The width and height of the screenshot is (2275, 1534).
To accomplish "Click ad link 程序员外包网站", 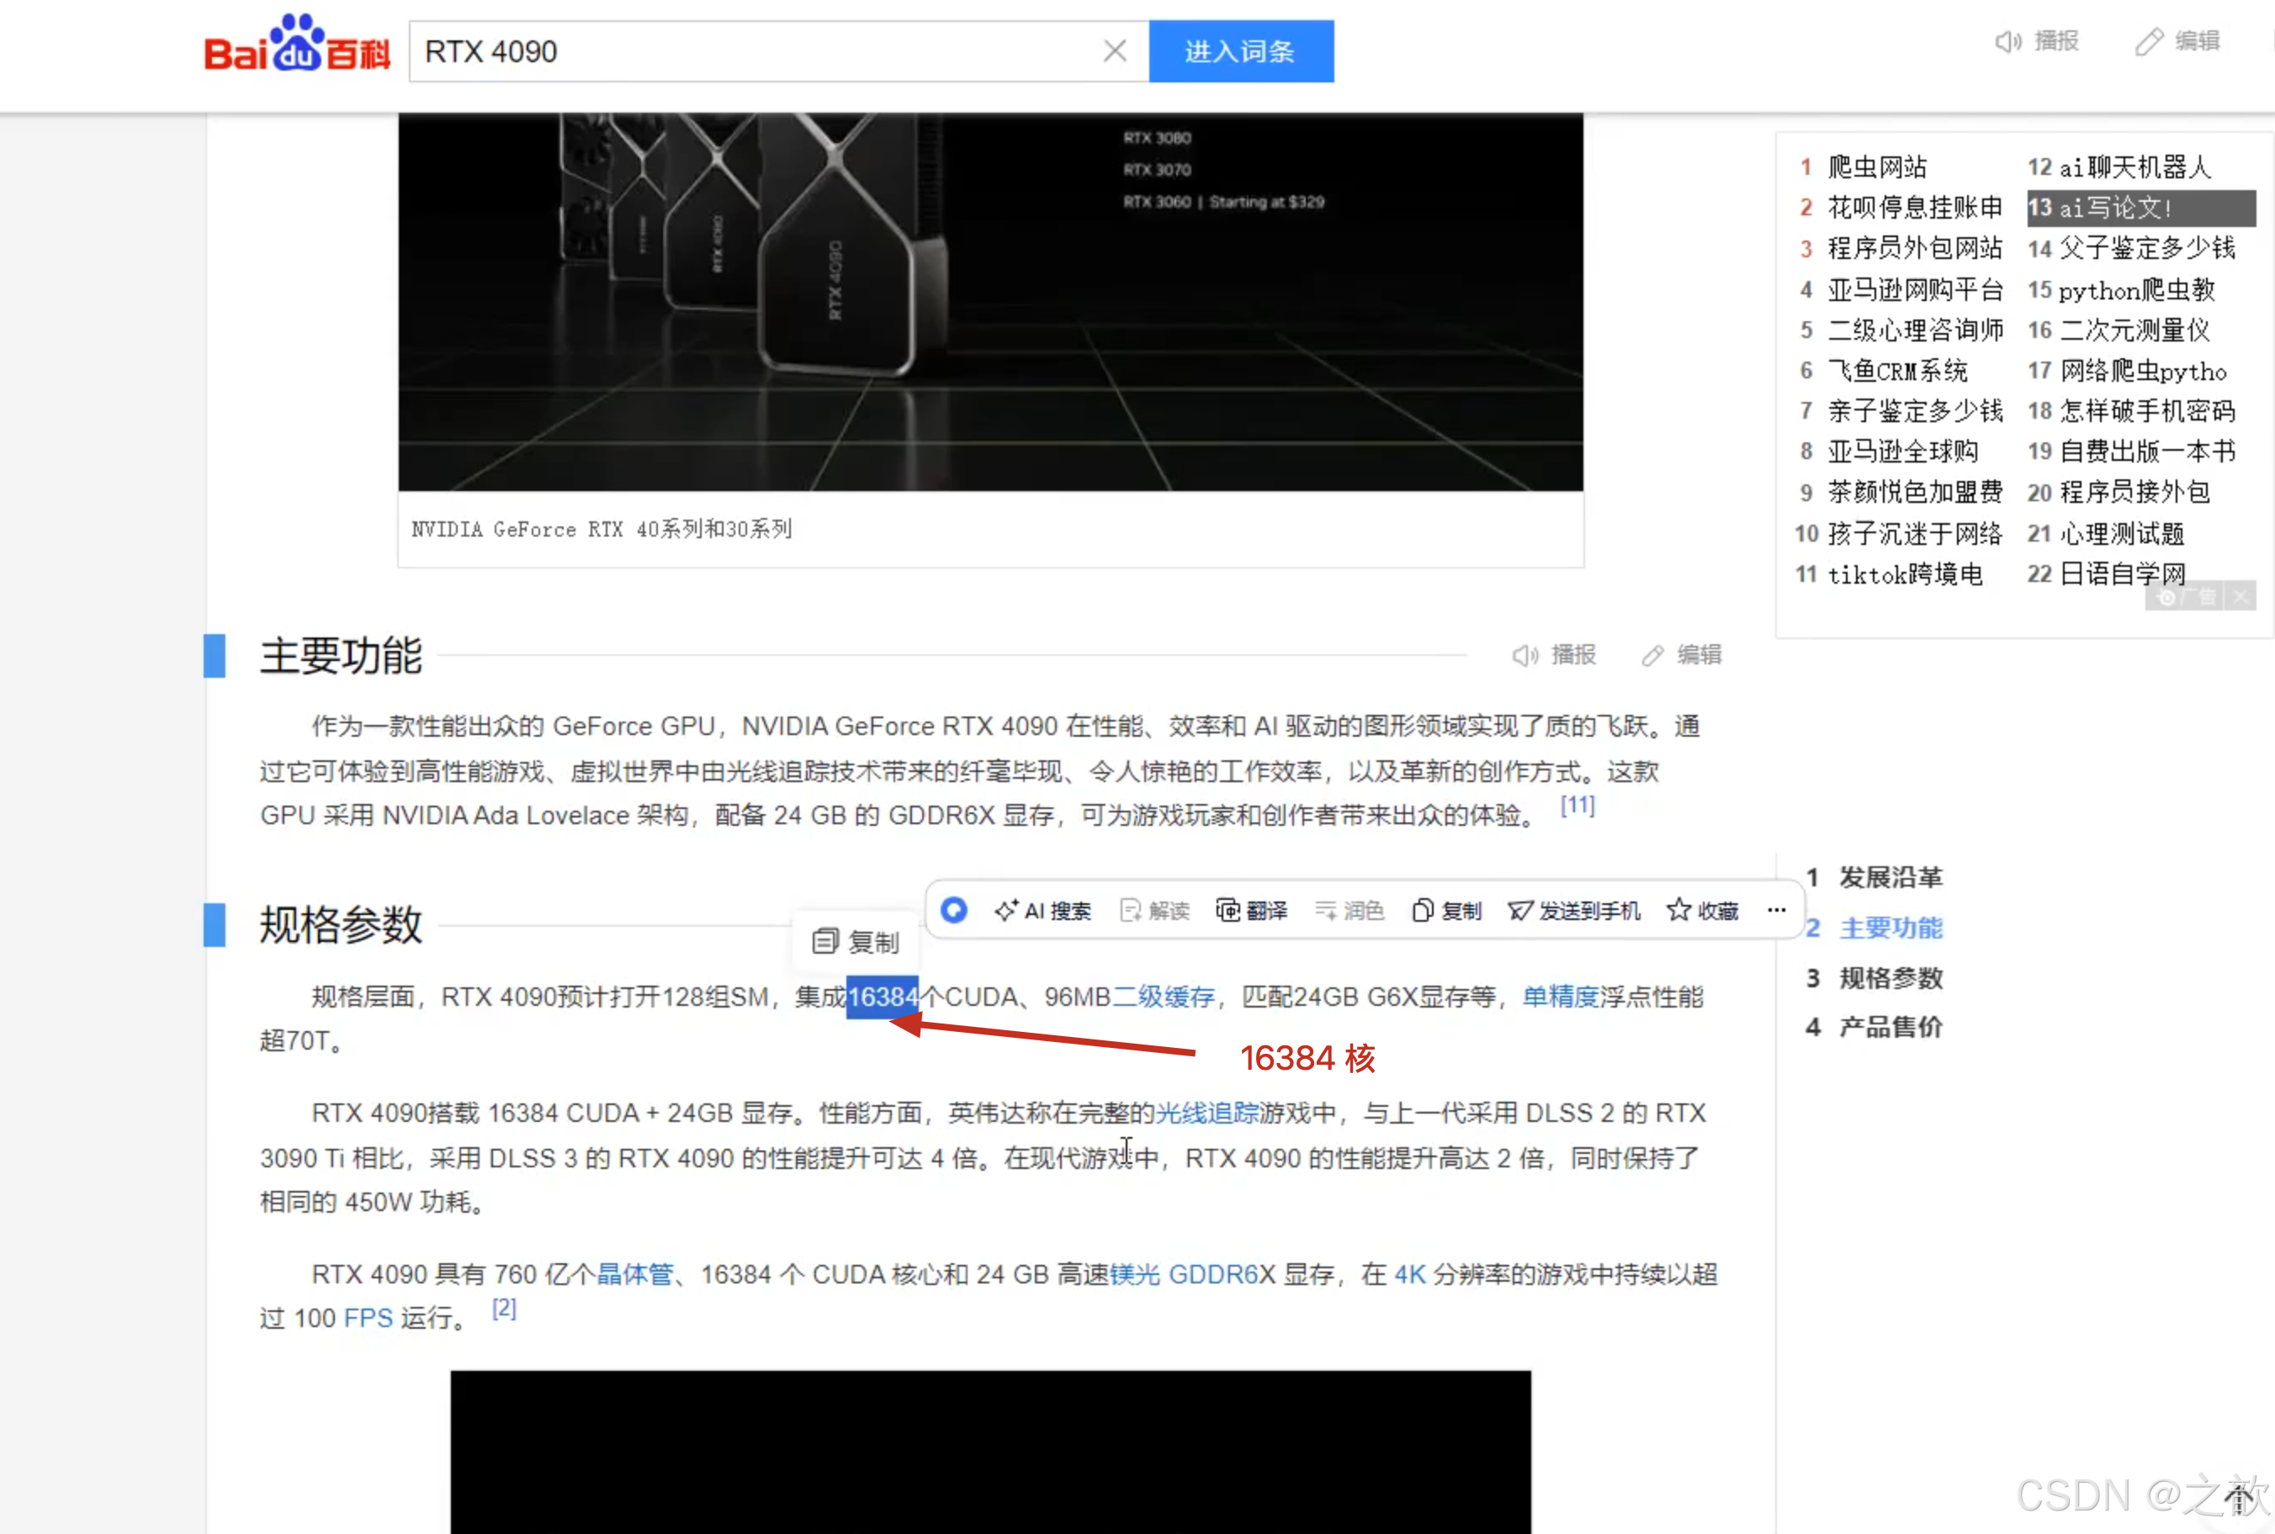I will point(1915,248).
